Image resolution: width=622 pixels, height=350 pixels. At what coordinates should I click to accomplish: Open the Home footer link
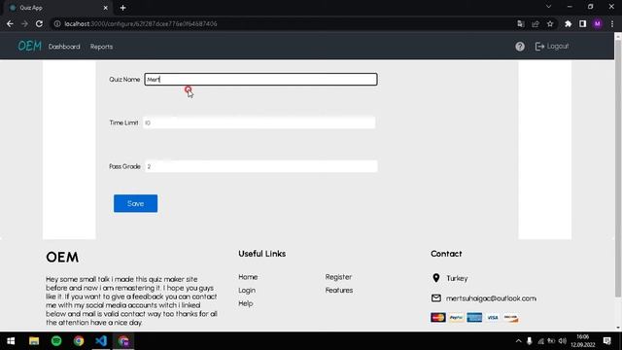coord(248,277)
